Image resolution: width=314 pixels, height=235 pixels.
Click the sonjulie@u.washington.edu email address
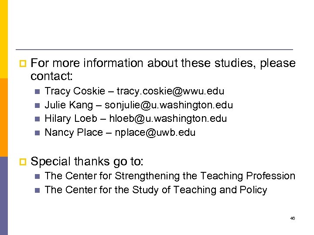point(169,105)
